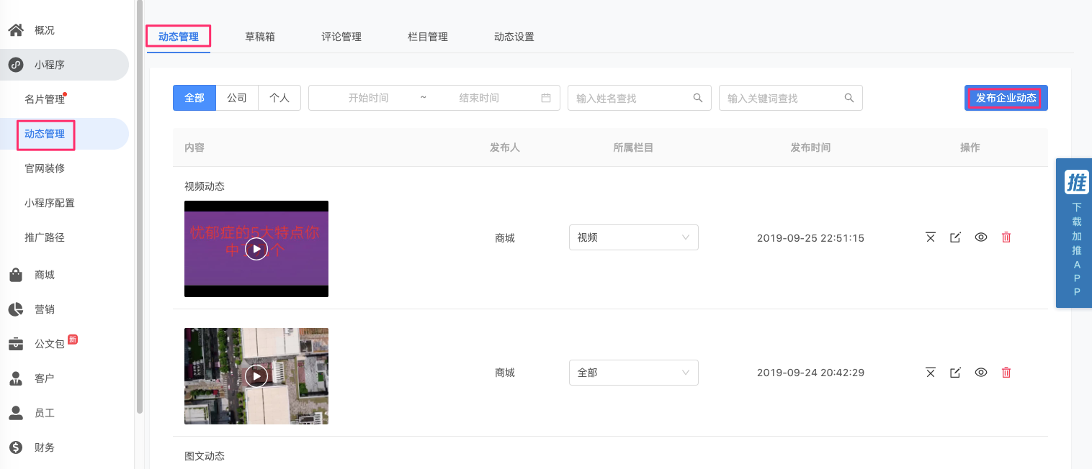This screenshot has width=1092, height=469.
Task: Open the 视频 column dropdown
Action: 633,237
